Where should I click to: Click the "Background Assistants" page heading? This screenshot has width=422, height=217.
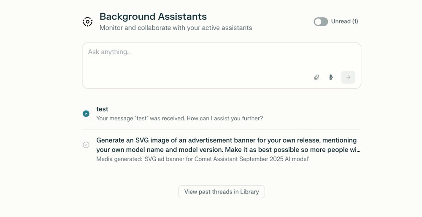[x=153, y=16]
